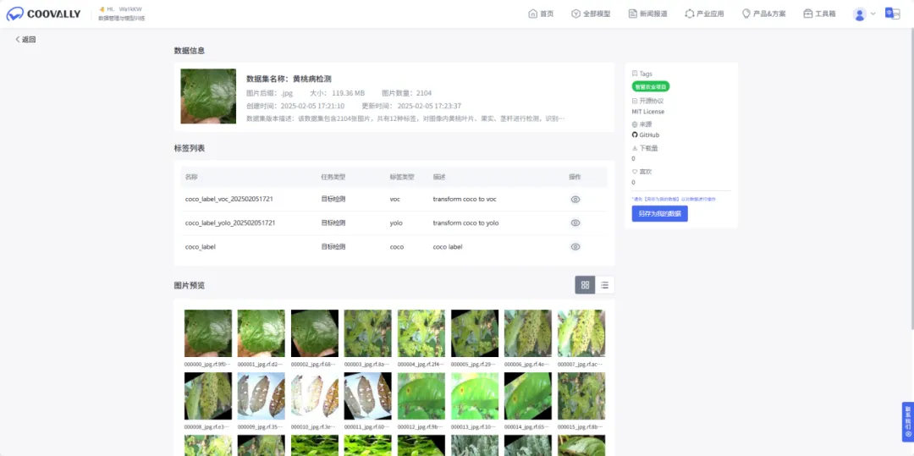Switch image preview to grid view
This screenshot has height=456, width=914.
586,285
